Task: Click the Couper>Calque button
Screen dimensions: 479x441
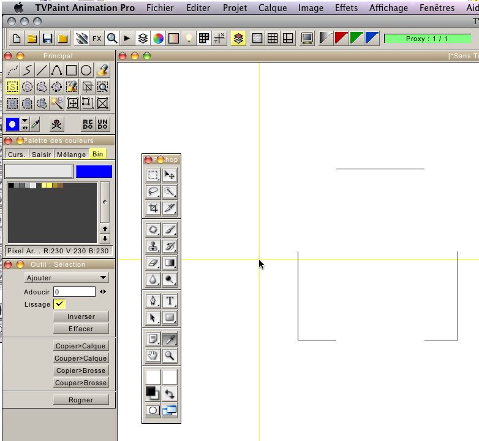Action: [x=81, y=358]
